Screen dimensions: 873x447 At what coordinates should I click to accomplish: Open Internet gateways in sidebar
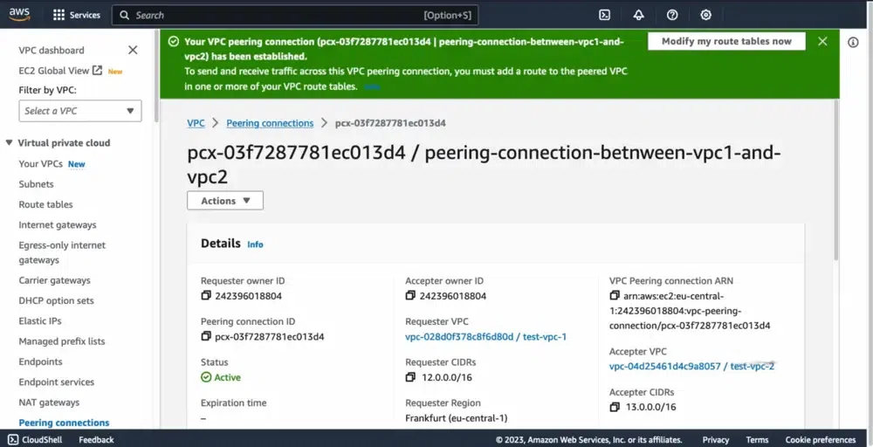58,225
